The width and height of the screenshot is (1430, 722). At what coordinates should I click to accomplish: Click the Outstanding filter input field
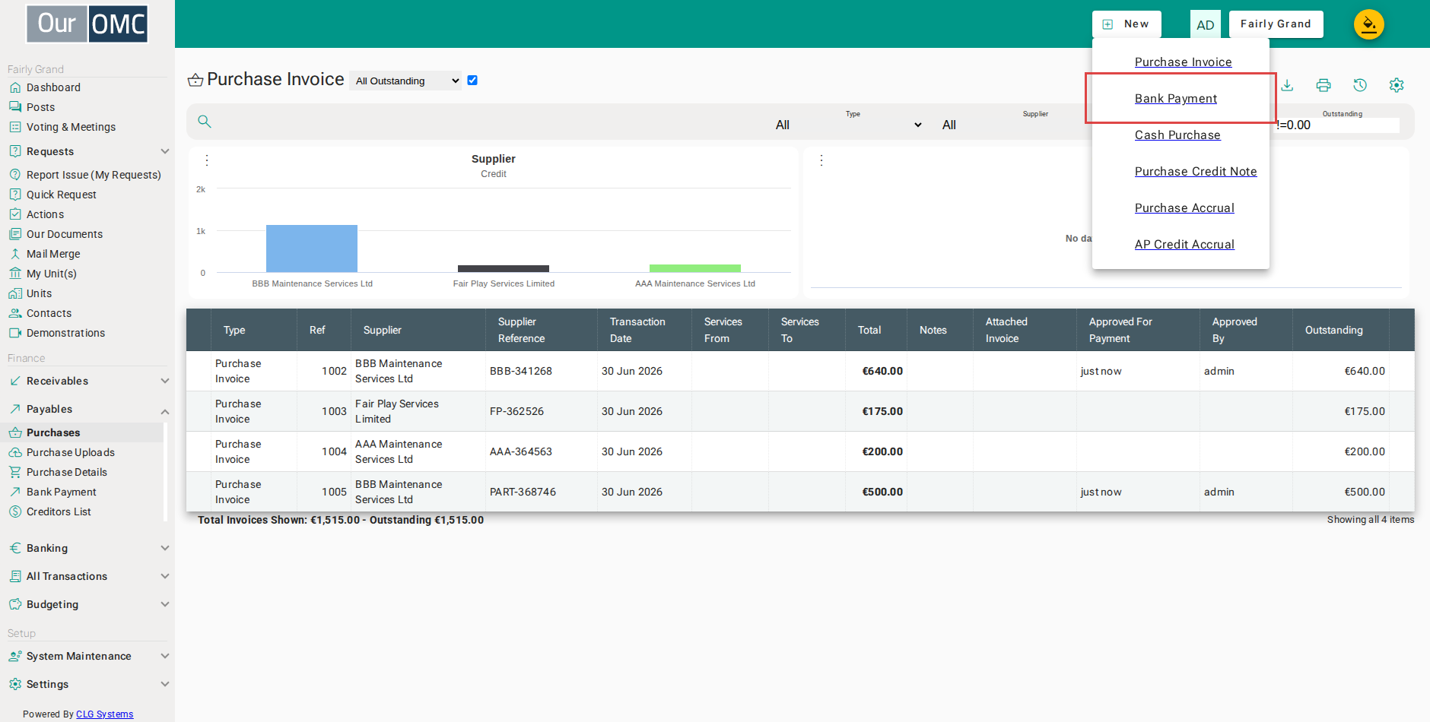(x=1337, y=125)
